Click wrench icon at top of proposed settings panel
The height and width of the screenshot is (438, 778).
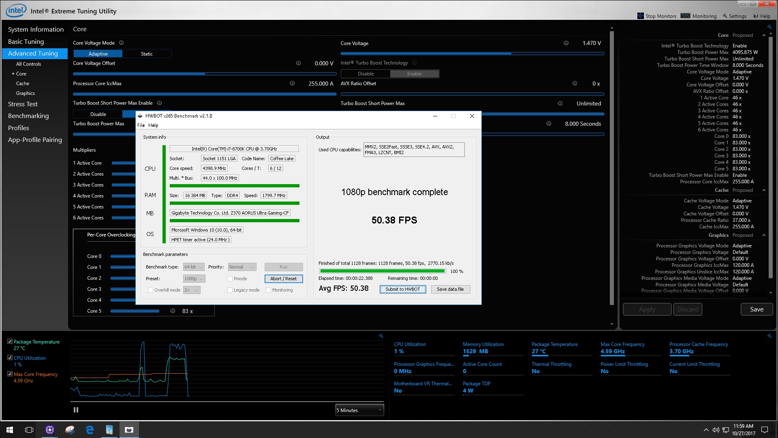point(769,27)
